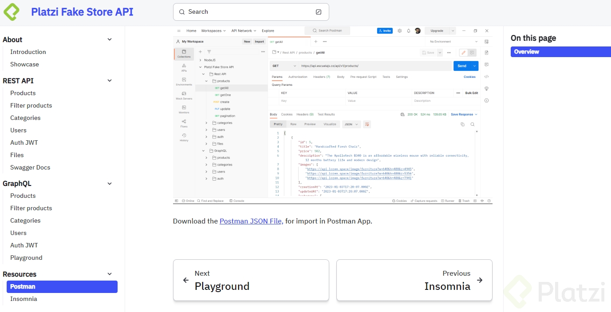Collapse the GraphQL section chevron

110,183
